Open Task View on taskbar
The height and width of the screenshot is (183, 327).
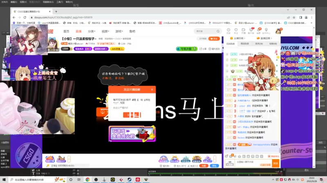coord(79,180)
